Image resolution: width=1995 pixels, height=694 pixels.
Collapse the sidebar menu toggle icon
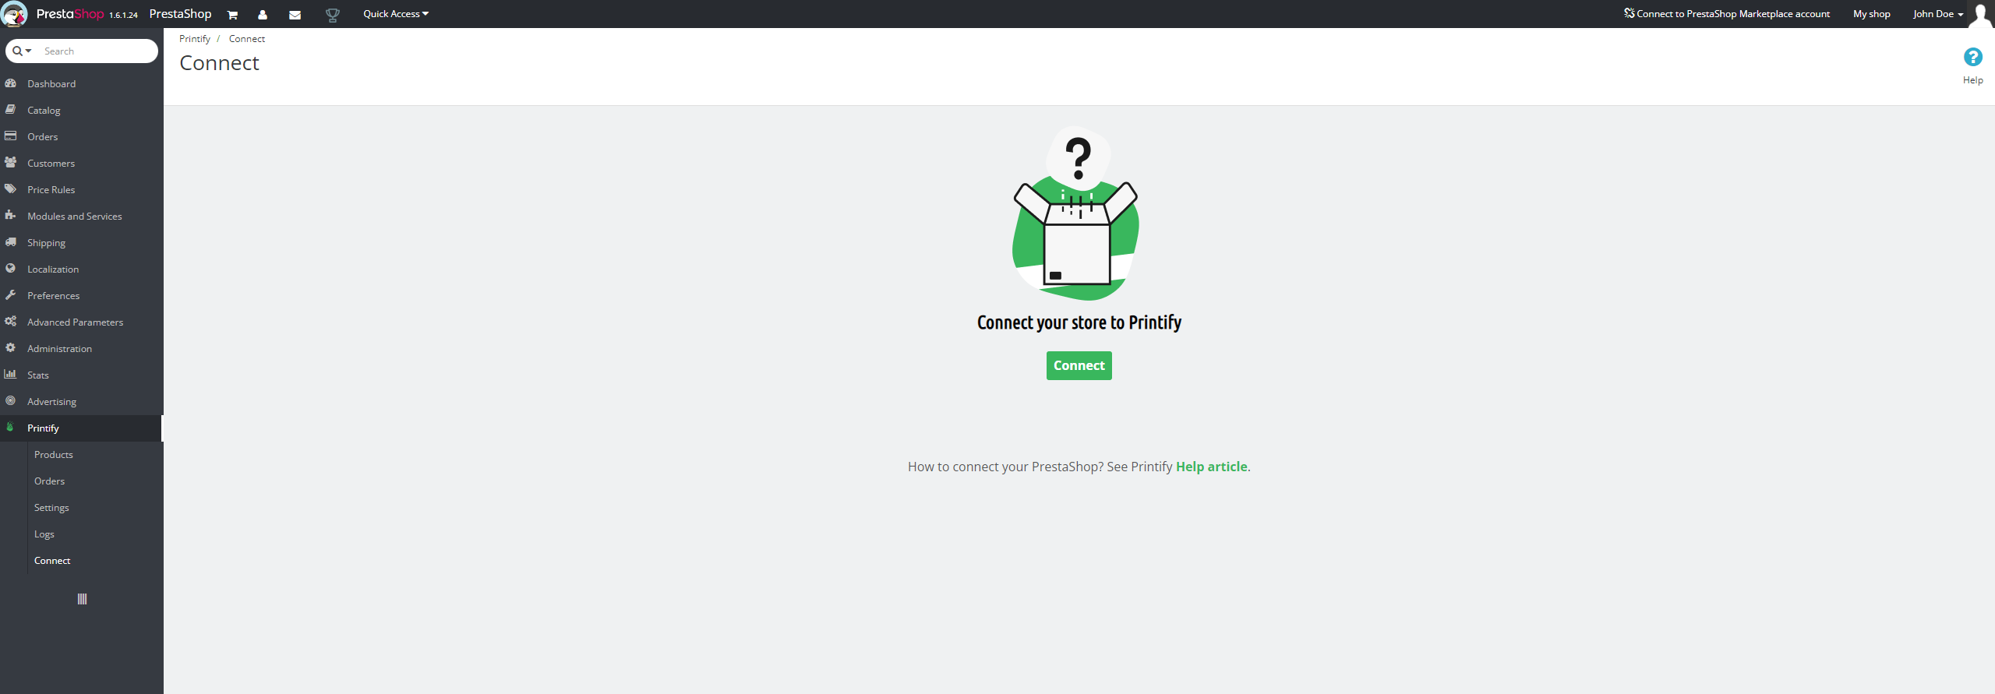(x=82, y=599)
